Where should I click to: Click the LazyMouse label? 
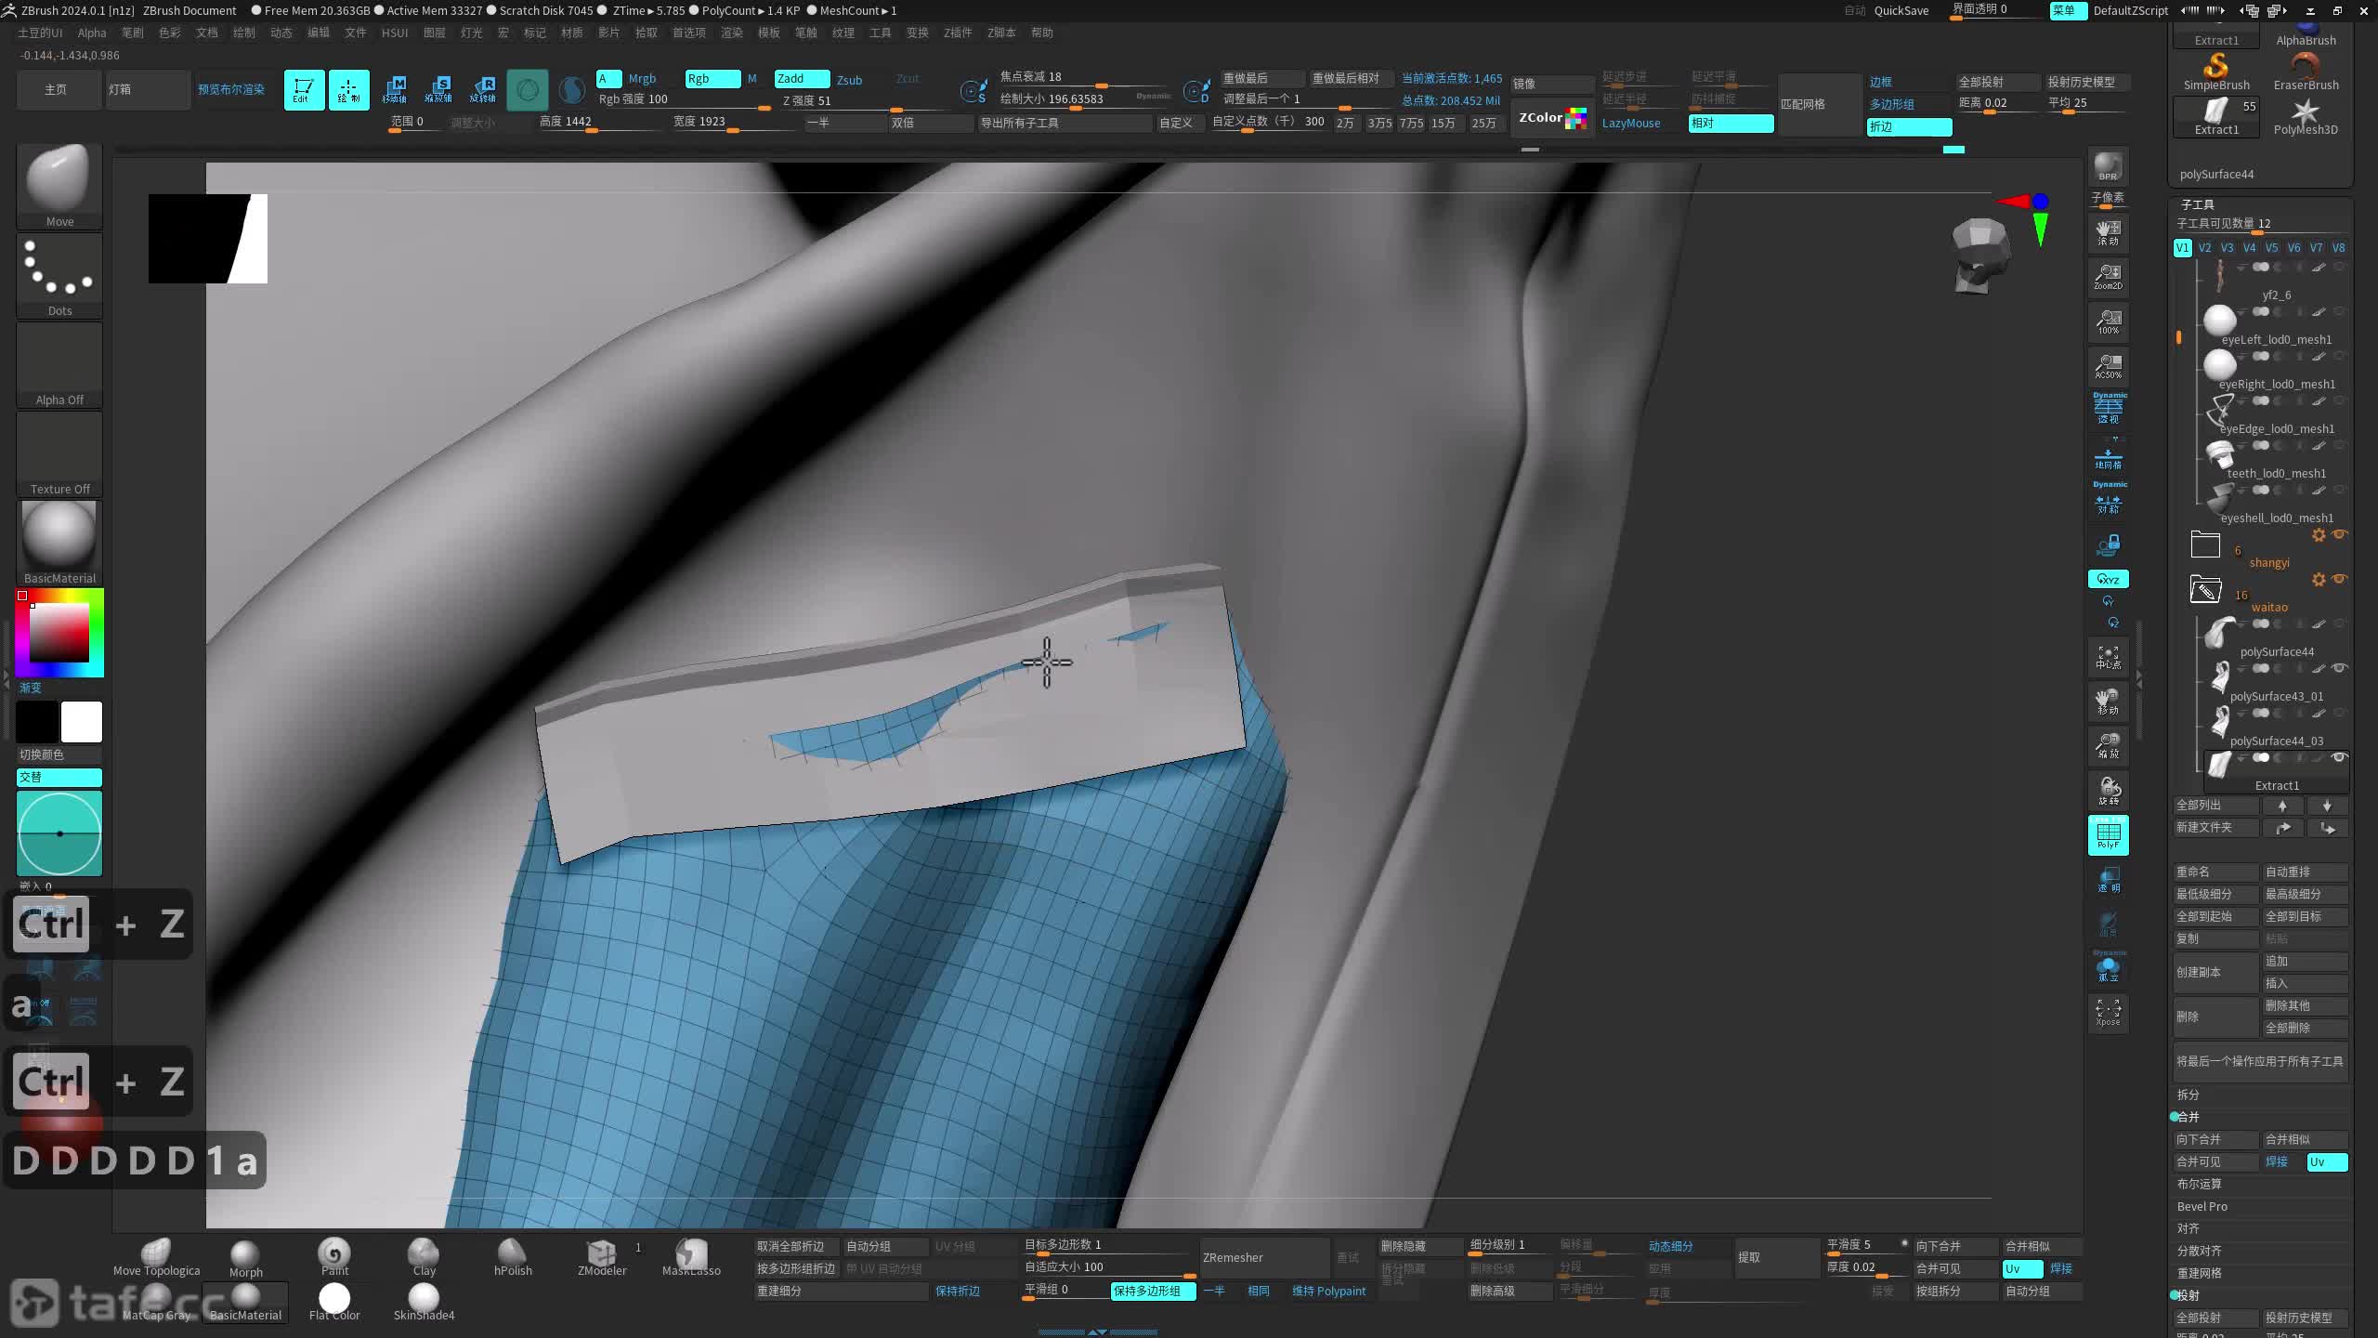1630,124
